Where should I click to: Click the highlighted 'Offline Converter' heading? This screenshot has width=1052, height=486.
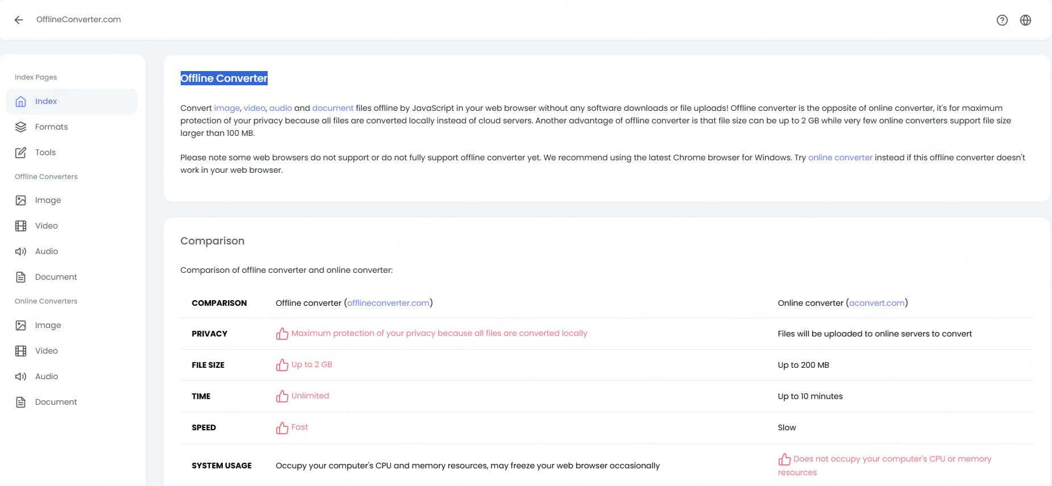(x=224, y=78)
